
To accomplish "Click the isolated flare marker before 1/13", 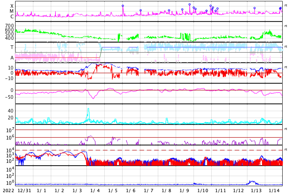I will pos(254,8).
